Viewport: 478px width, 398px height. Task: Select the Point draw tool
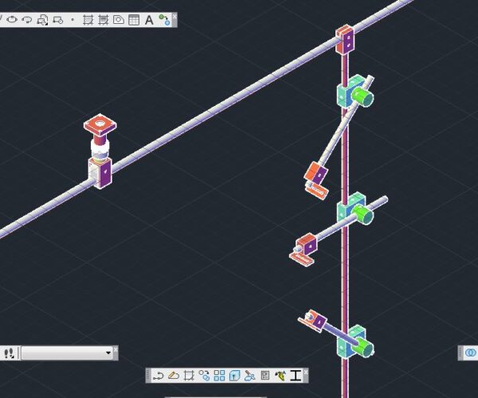(x=72, y=20)
